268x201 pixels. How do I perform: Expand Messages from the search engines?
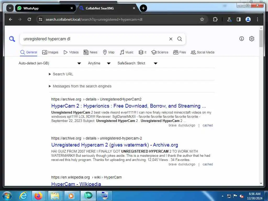coord(80,86)
